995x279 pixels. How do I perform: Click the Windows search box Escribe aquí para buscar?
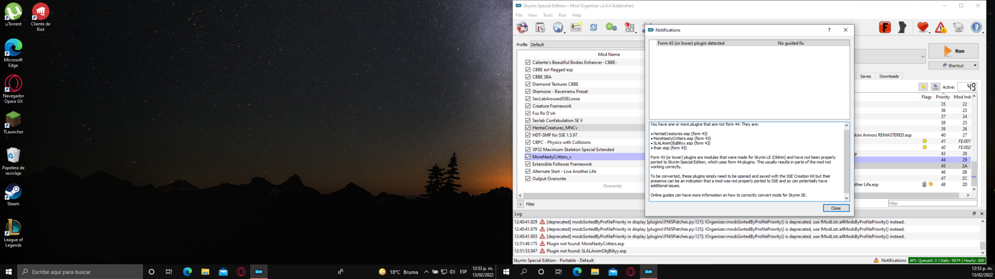(80, 272)
